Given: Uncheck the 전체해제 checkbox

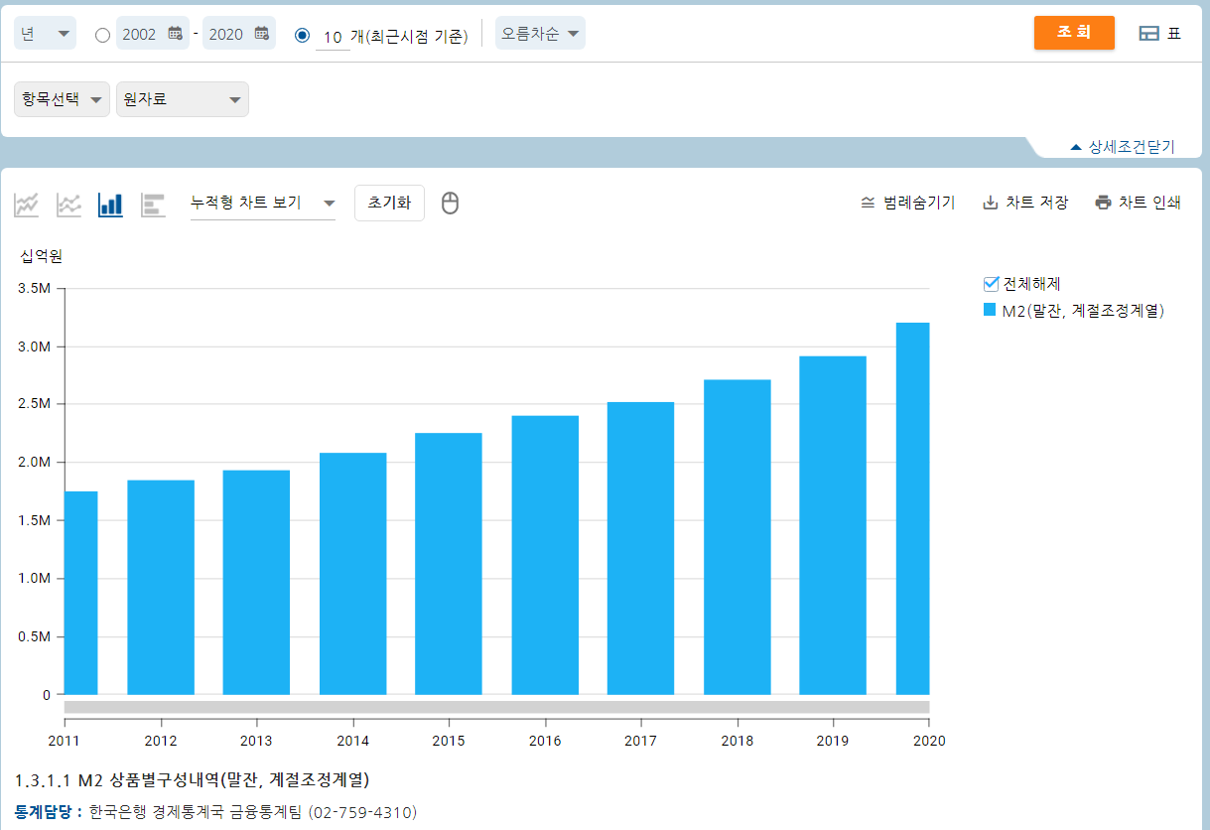Looking at the screenshot, I should (x=990, y=284).
